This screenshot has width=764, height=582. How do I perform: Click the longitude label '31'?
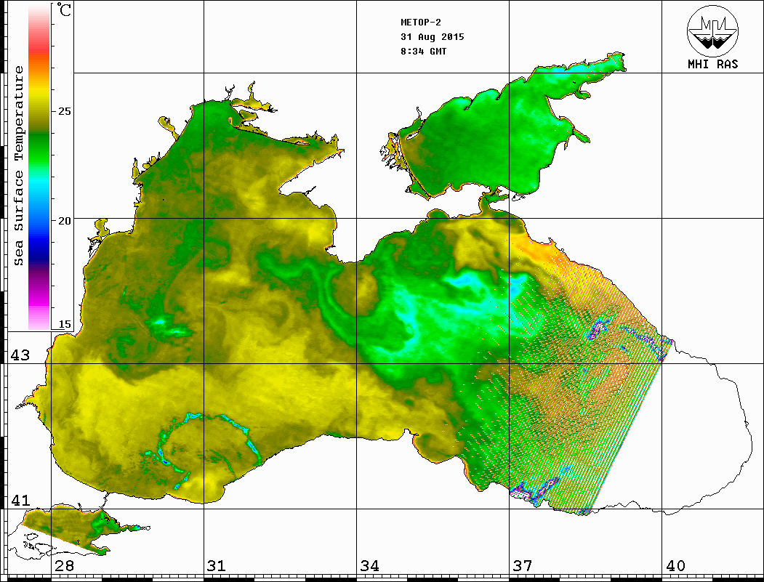coord(217,565)
